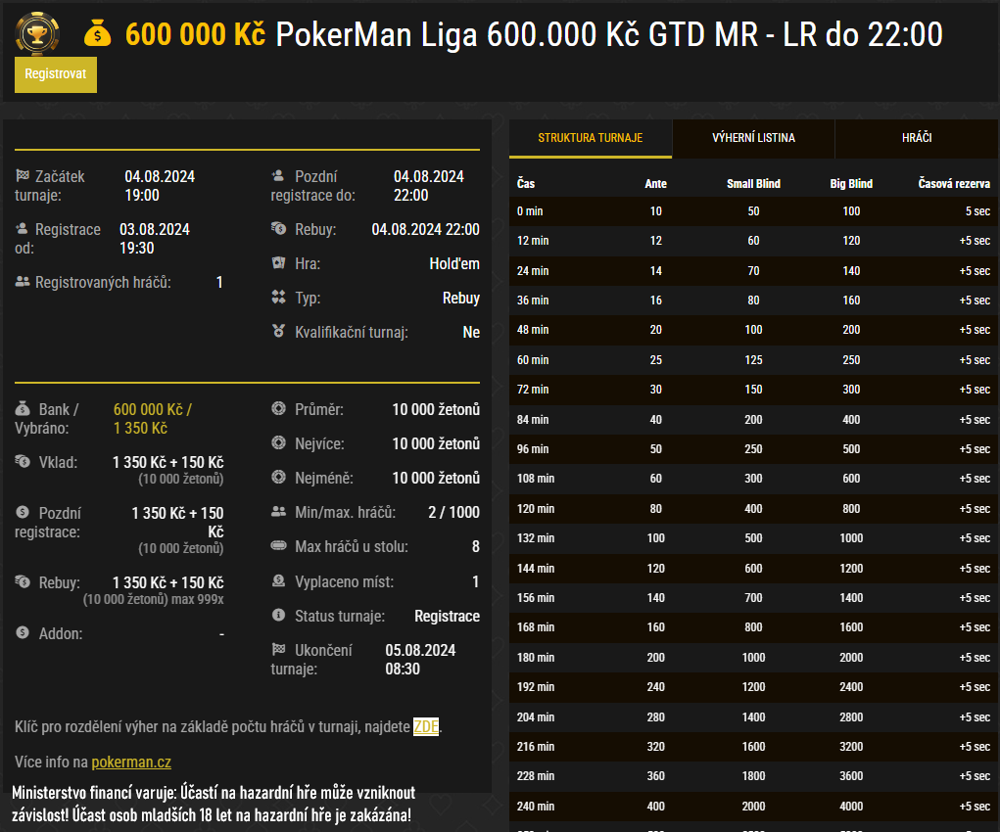Click the info icon beside Status turnaje
This screenshot has height=832, width=1000.
(x=278, y=616)
